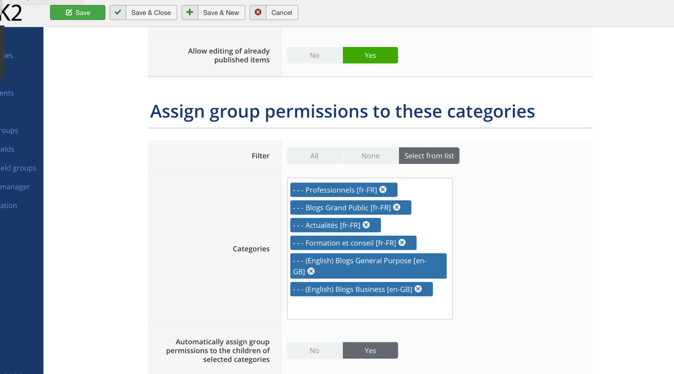Set editing of published items to No
The width and height of the screenshot is (674, 374).
[x=314, y=55]
